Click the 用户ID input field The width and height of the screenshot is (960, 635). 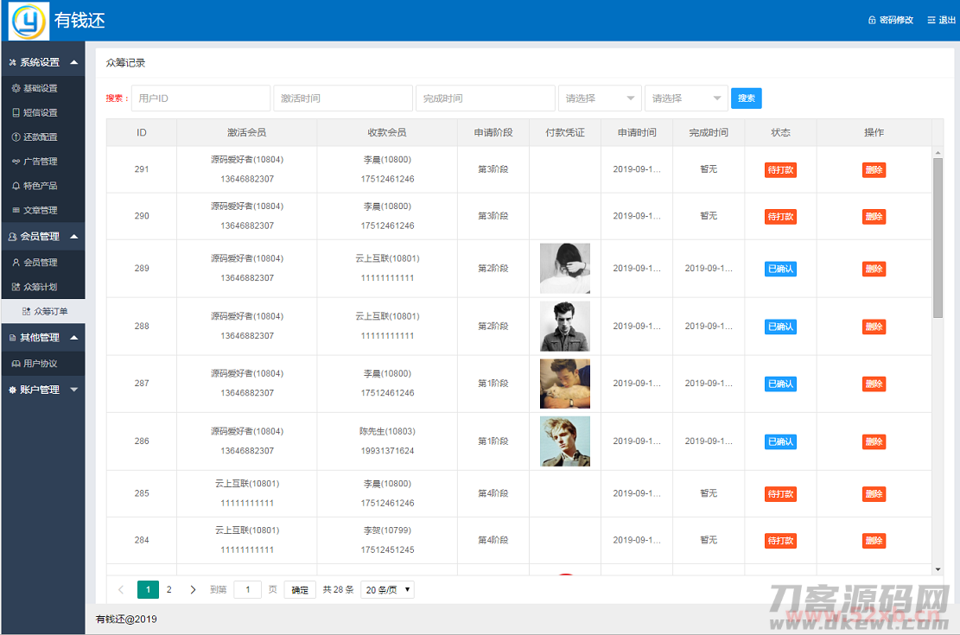[x=200, y=98]
